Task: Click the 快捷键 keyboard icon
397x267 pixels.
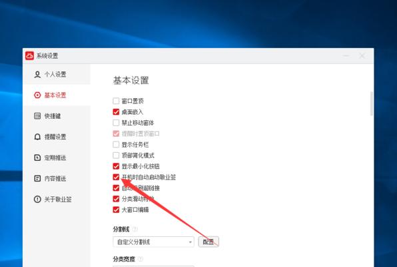Action: tap(37, 116)
